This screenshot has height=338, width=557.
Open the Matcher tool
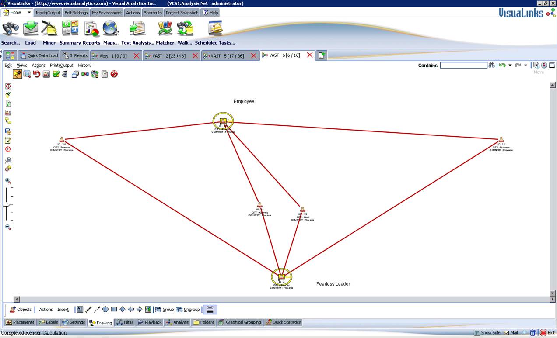tap(165, 30)
